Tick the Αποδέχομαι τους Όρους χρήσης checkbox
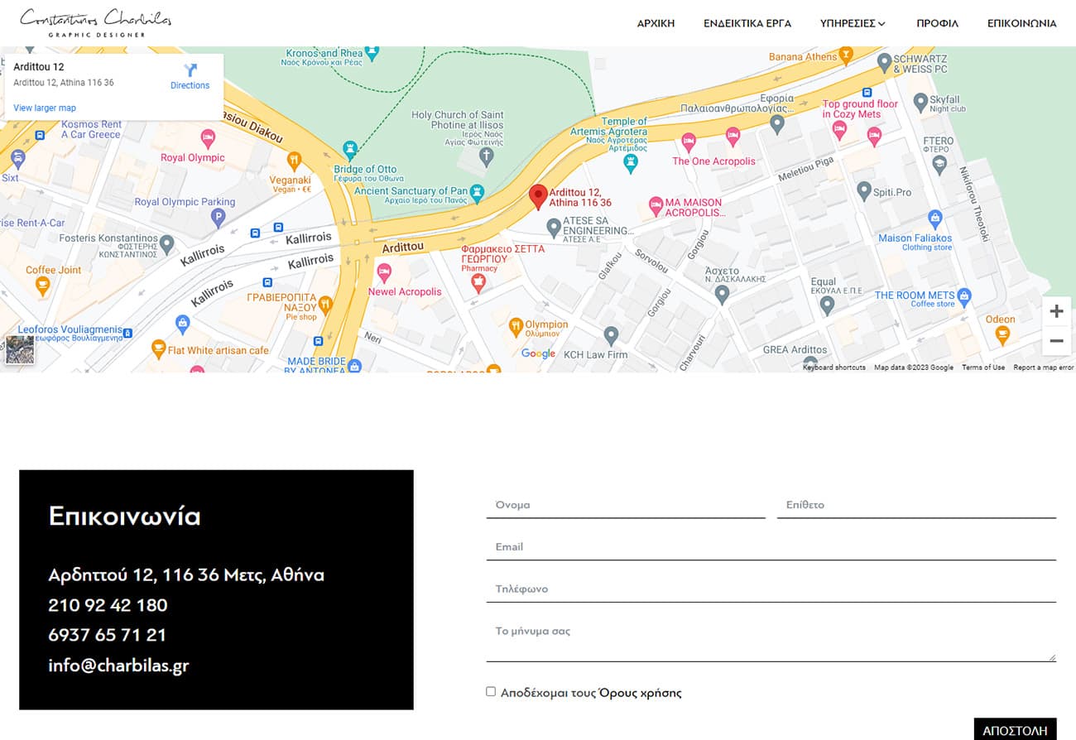 click(491, 691)
